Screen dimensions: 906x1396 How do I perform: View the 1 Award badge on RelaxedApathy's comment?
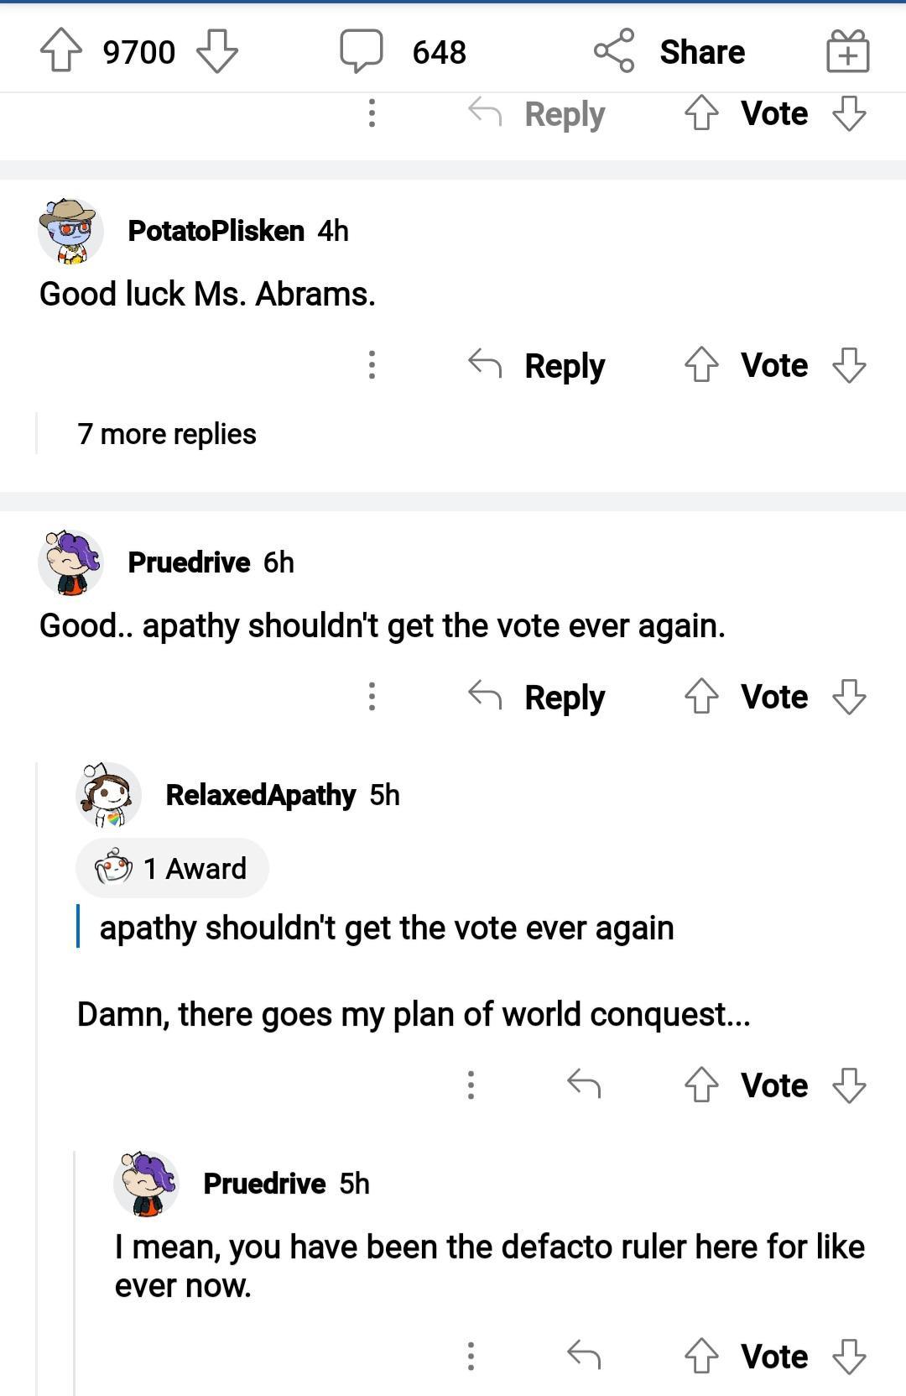click(x=172, y=868)
